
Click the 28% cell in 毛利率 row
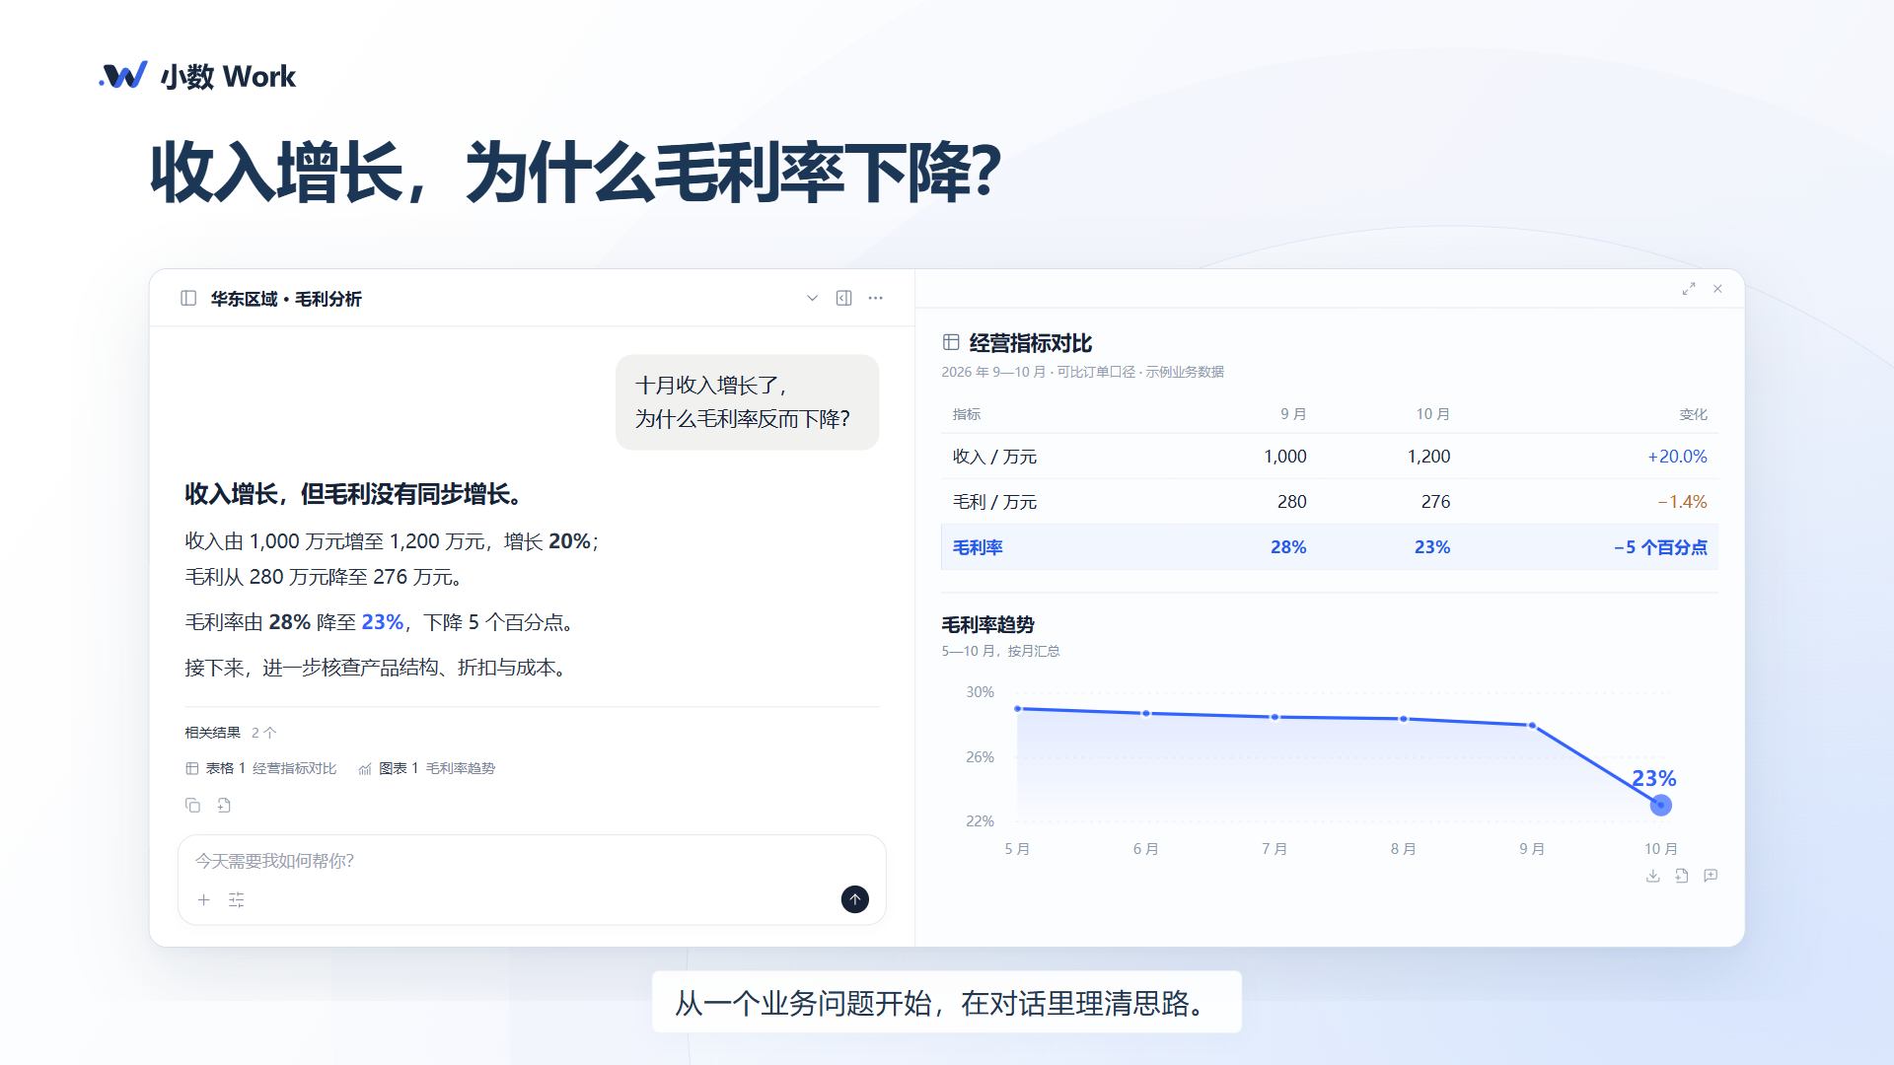[x=1288, y=547]
